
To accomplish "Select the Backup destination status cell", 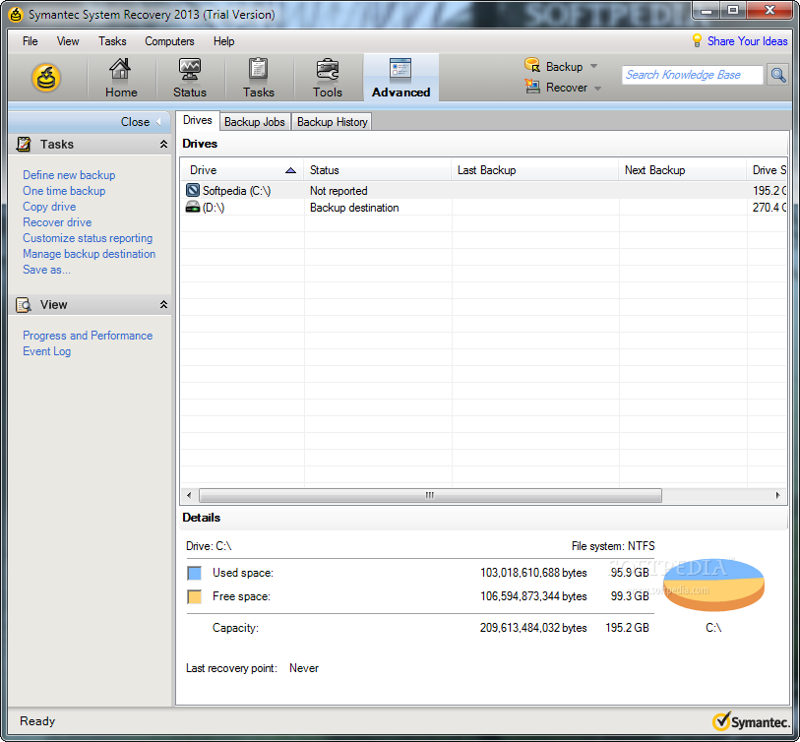I will (354, 208).
